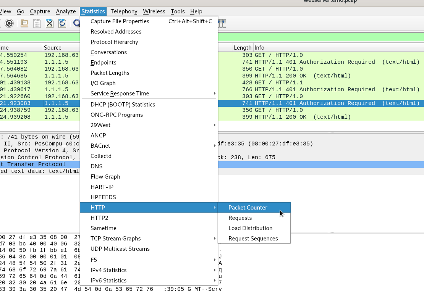Screen dimensions: 424x292
Task: Click the save capture file icon
Action: [37, 23]
